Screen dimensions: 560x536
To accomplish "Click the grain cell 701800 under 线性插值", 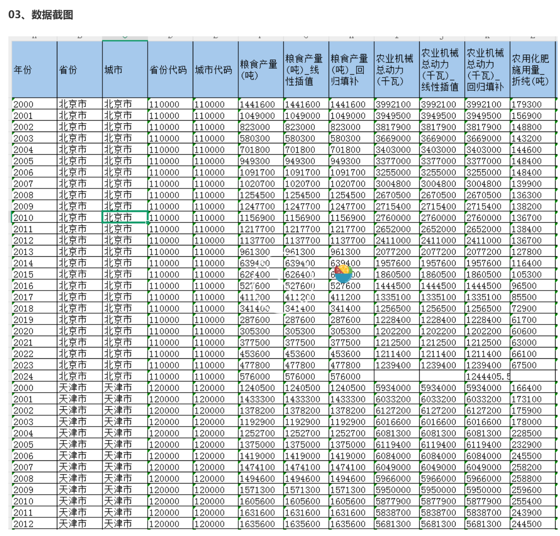I will [306, 150].
